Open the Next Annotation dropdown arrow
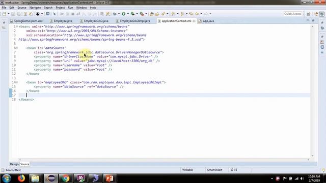This screenshot has height=183, width=326. tap(177, 14)
